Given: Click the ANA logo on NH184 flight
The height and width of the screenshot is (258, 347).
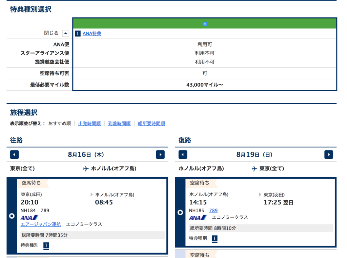Looking at the screenshot, I should (29, 217).
